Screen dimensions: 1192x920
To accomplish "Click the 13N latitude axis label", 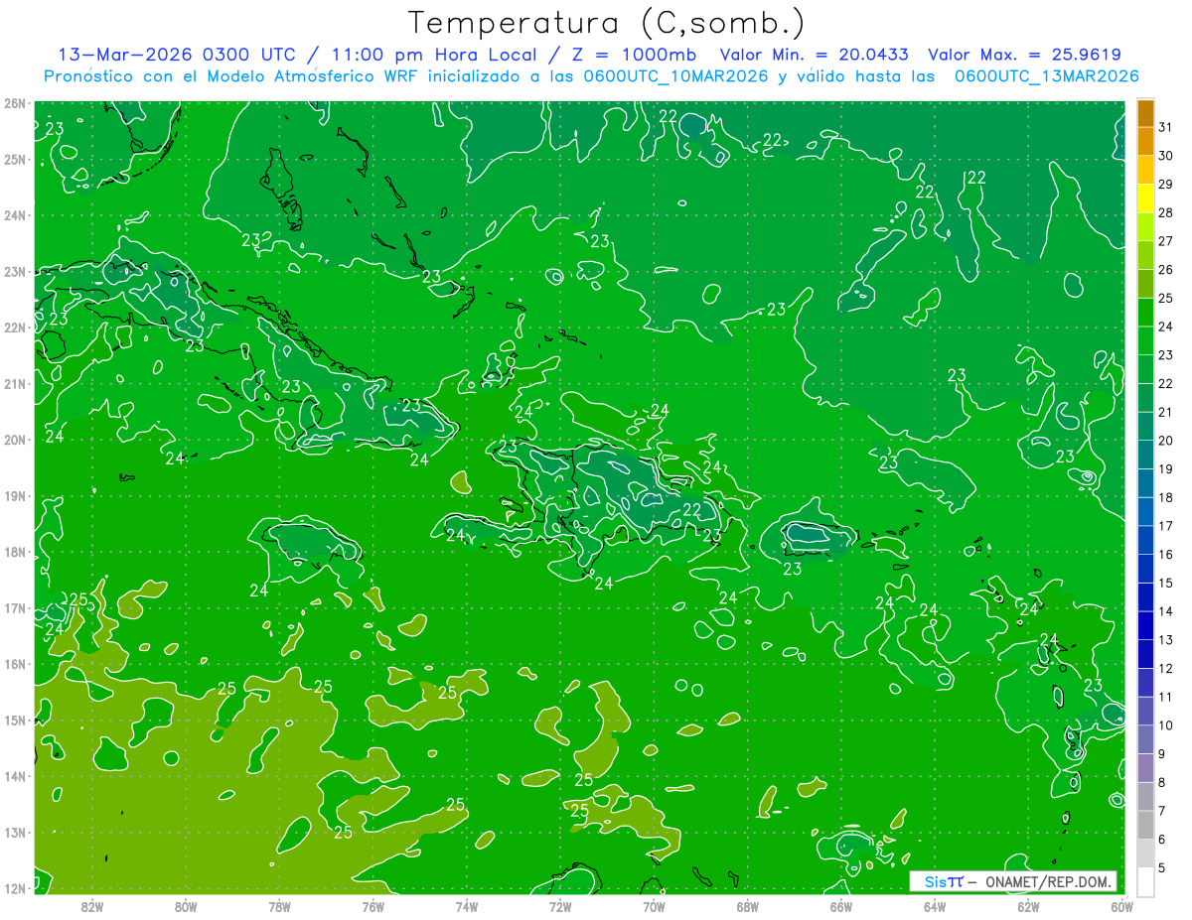I will coord(14,833).
